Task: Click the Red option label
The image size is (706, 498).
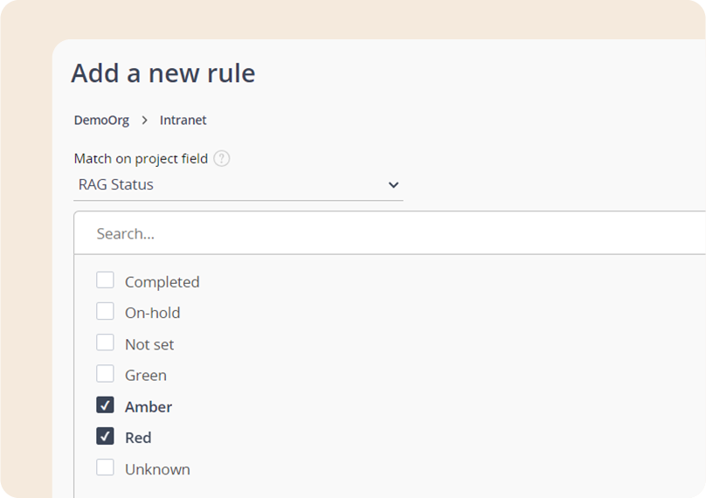Action: click(x=138, y=438)
